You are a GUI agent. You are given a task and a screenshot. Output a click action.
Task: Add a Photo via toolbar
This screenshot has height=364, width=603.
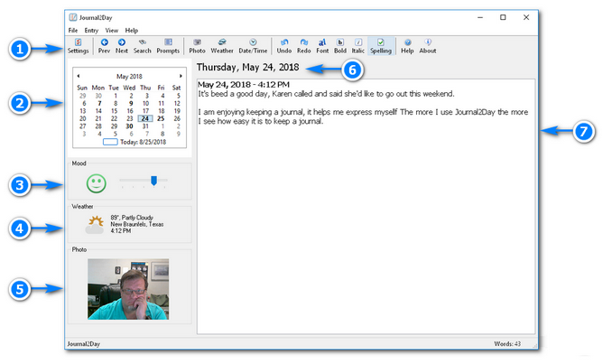(x=197, y=46)
